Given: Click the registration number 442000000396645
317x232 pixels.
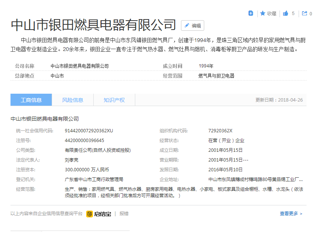Looking at the screenshot, I should (x=84, y=141).
